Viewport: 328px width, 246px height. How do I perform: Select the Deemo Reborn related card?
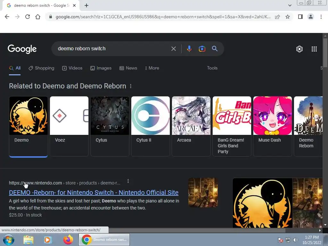coord(308,126)
